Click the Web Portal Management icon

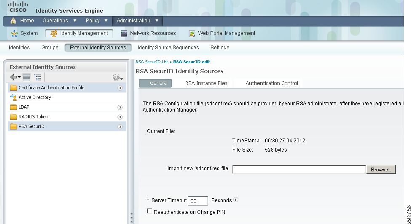(x=192, y=34)
